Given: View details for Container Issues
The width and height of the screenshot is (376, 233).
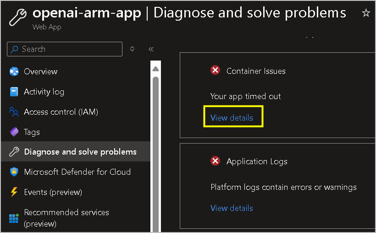Looking at the screenshot, I should [x=232, y=118].
